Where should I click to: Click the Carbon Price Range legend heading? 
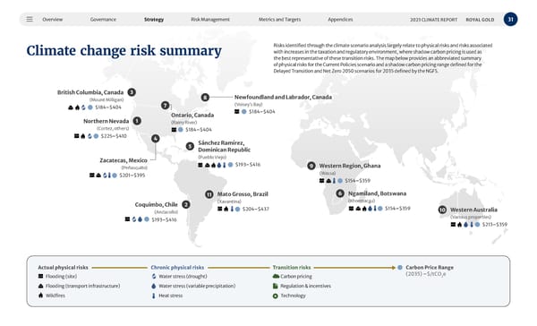[x=430, y=268]
